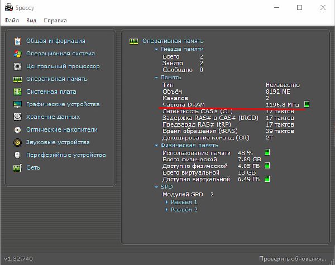Click the version label v1.32.740
The height and width of the screenshot is (265, 335).
(18, 259)
